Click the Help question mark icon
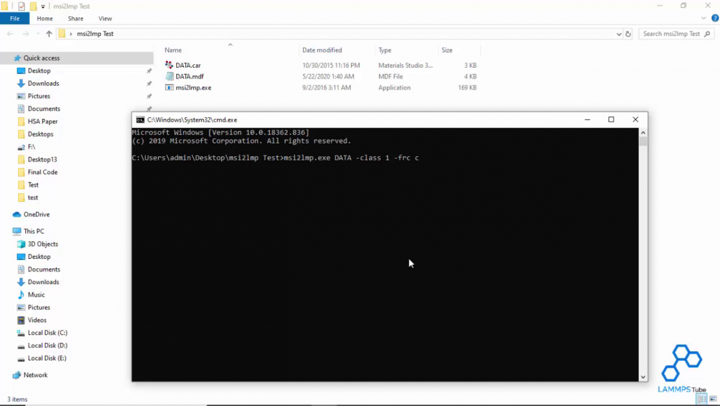The image size is (720, 406). [715, 19]
